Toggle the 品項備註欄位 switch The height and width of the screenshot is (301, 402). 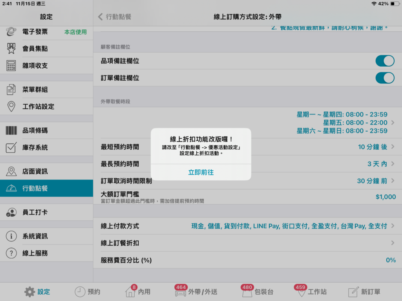(x=385, y=61)
